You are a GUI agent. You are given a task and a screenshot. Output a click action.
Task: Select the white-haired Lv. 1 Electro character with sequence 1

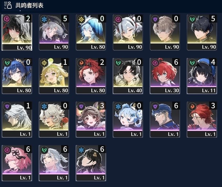coord(17,120)
